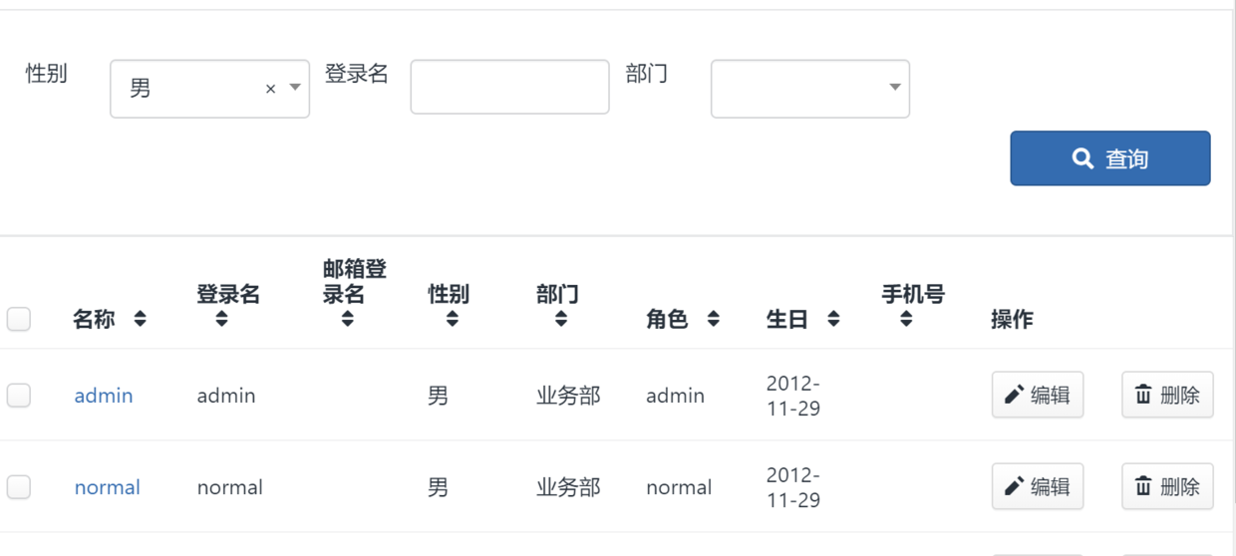Clear the 男 selection with the × icon

(x=270, y=89)
